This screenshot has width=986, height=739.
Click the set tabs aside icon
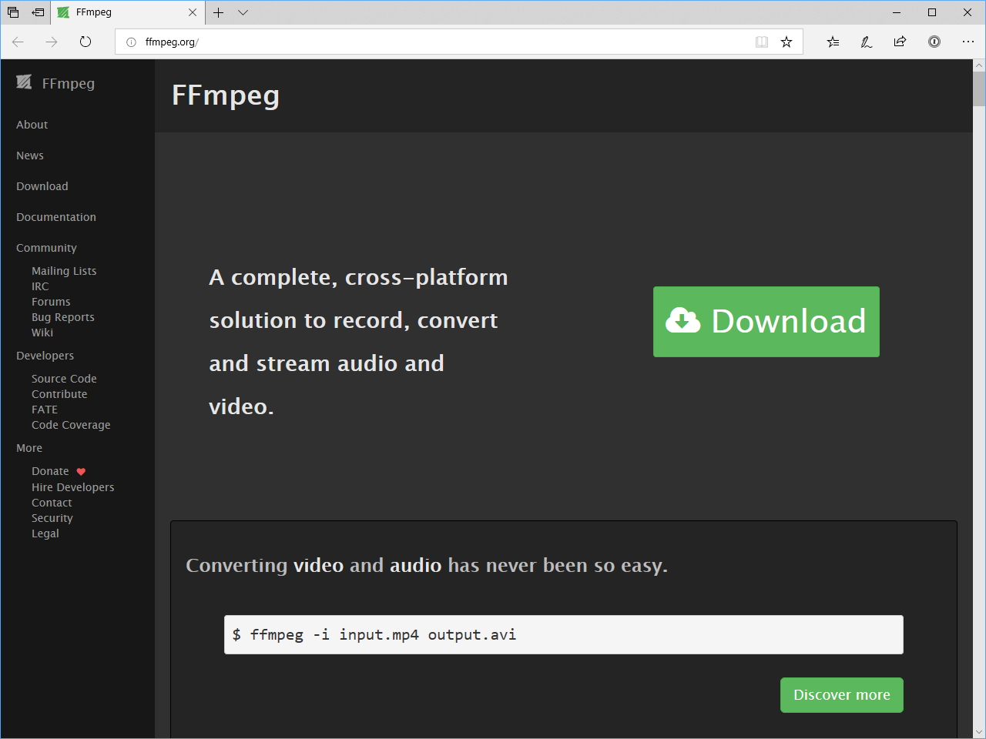pos(38,12)
